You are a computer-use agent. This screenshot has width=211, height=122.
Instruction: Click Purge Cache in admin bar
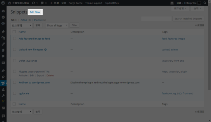[x=75, y=3]
